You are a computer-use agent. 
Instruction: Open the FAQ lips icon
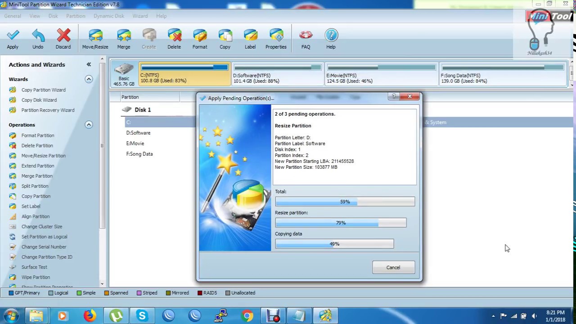coord(306,36)
